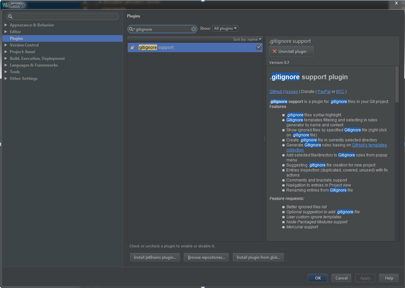The height and width of the screenshot is (288, 405).
Task: Select Other Settings category label
Action: point(24,79)
